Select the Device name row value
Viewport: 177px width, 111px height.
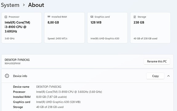coord(49,87)
